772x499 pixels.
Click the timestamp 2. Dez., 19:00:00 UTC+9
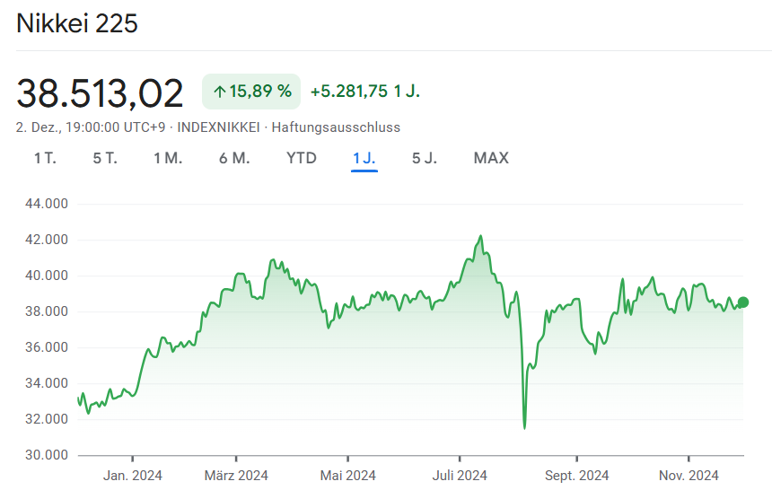[91, 127]
